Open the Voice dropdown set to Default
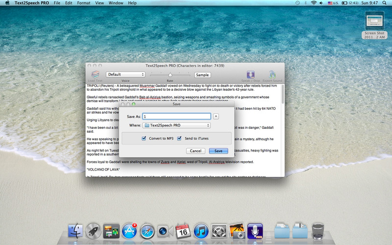 pyautogui.click(x=126, y=74)
